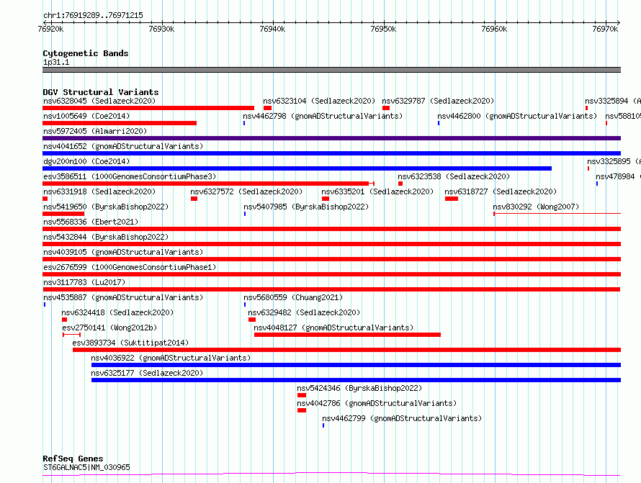Click the nsv3117783 (Lu2017) label

tap(84, 282)
